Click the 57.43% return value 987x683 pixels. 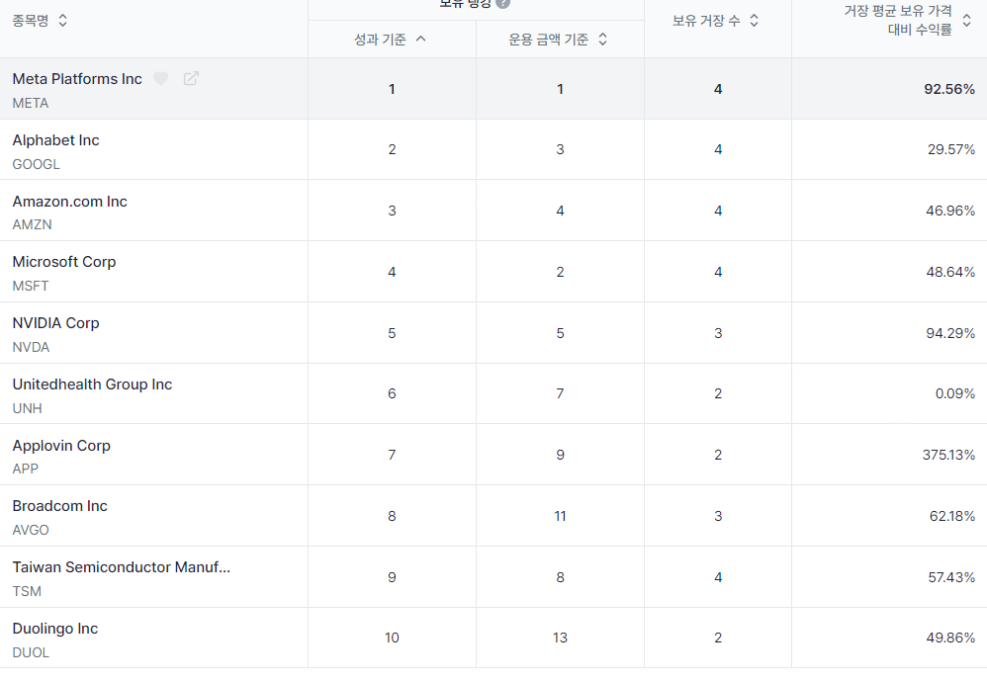(x=951, y=577)
